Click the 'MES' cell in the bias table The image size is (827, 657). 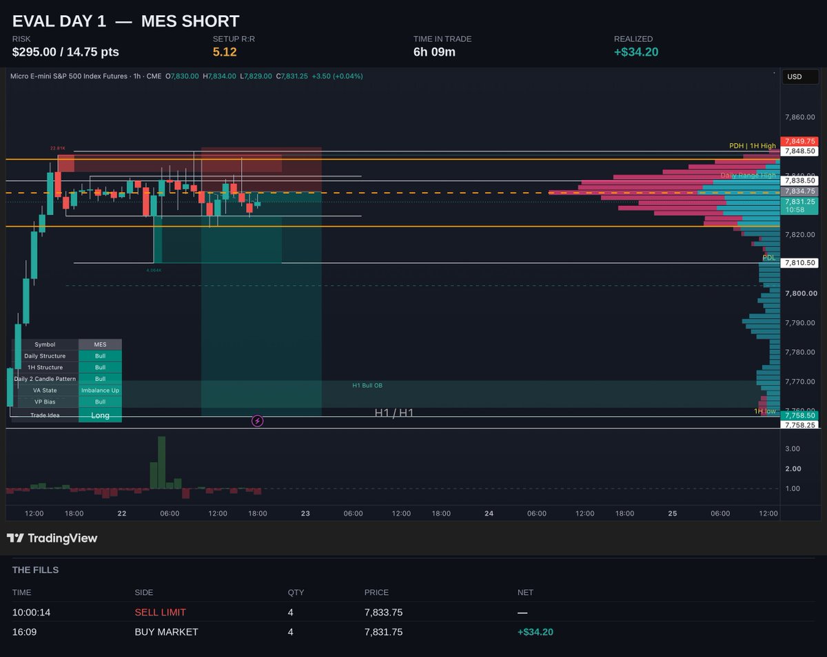(x=100, y=344)
